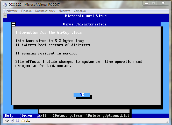Click the shared folder status icon

click(x=23, y=121)
